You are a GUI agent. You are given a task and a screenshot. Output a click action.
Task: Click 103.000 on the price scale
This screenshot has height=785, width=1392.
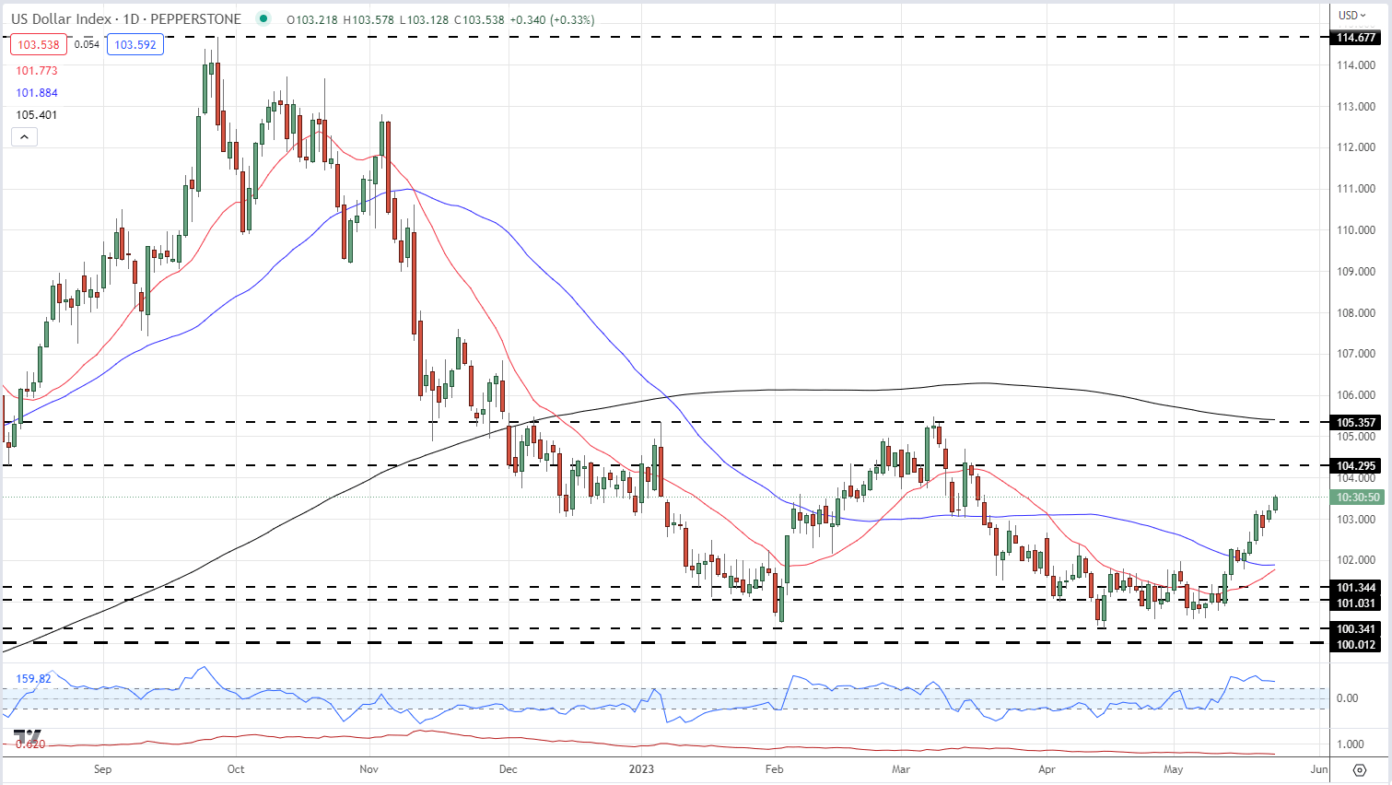pyautogui.click(x=1356, y=520)
